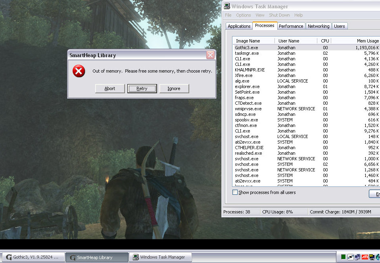Click Windows Task Manager title bar

coord(301,6)
